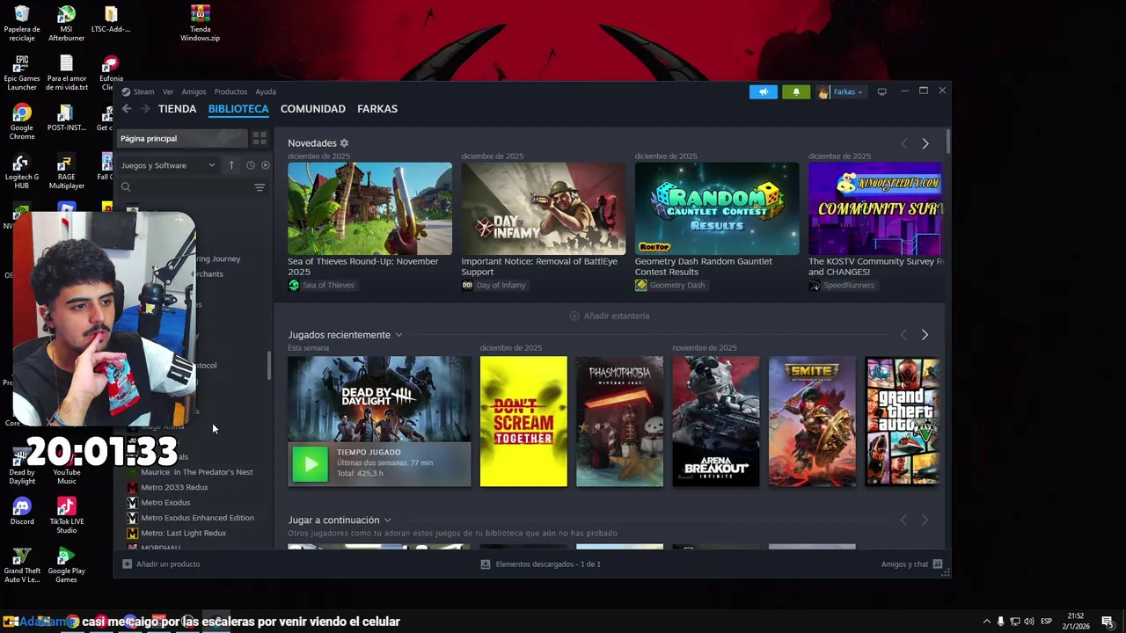The height and width of the screenshot is (633, 1126).
Task: Switch to the BIBLIOTECA tab
Action: click(238, 109)
